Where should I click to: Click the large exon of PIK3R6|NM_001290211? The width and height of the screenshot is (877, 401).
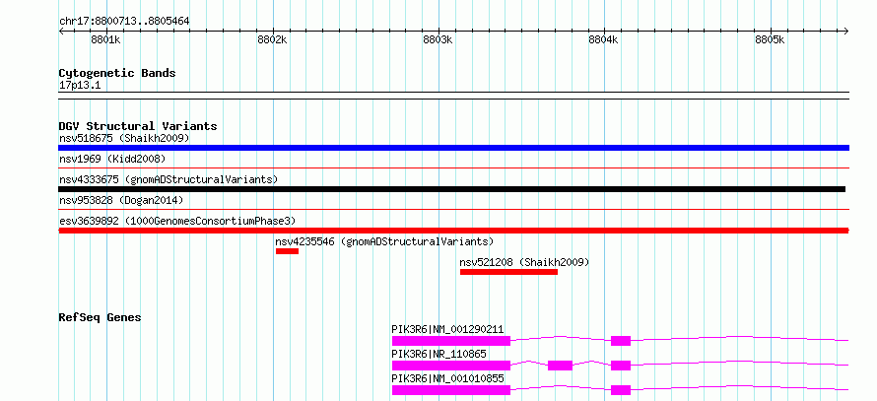click(x=450, y=341)
